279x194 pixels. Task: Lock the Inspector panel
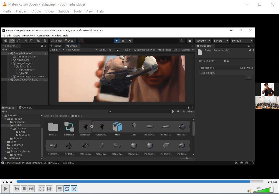(x=249, y=46)
